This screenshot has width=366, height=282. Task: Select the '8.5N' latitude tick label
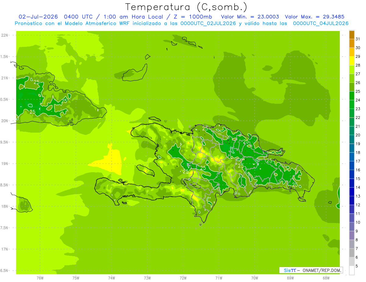(4, 185)
